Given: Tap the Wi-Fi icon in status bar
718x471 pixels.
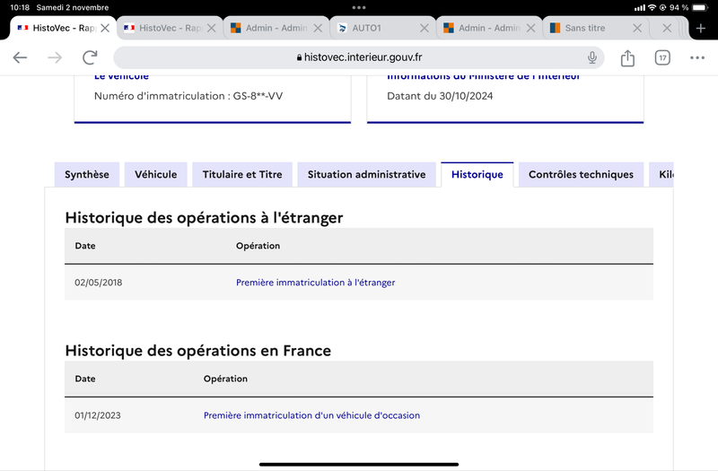Looking at the screenshot, I should (x=652, y=7).
